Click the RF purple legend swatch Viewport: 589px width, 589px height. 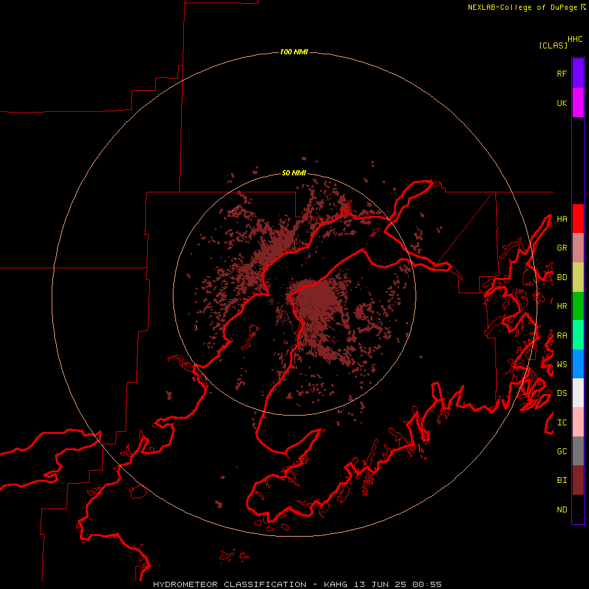pyautogui.click(x=578, y=73)
